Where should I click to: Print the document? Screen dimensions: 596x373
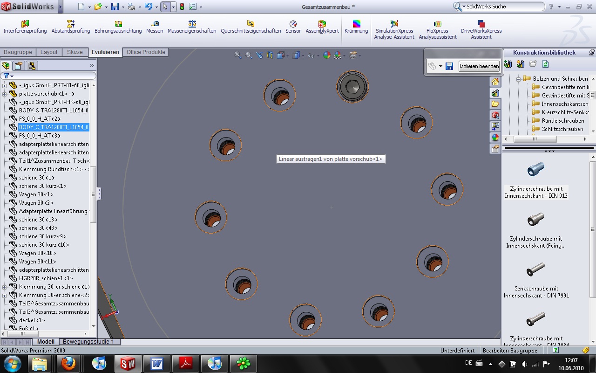click(131, 7)
